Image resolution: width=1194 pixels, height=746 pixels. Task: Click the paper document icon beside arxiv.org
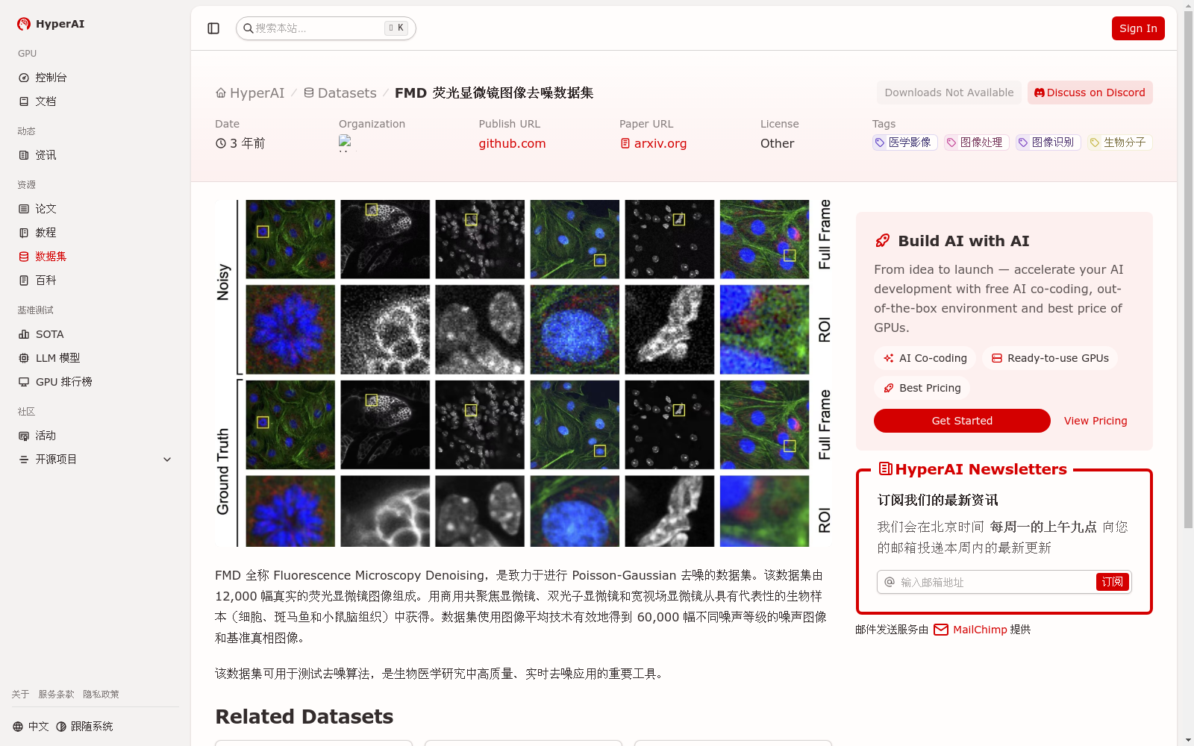click(x=625, y=143)
